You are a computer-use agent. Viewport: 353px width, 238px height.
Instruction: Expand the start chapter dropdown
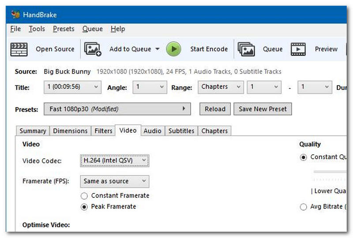[264, 87]
